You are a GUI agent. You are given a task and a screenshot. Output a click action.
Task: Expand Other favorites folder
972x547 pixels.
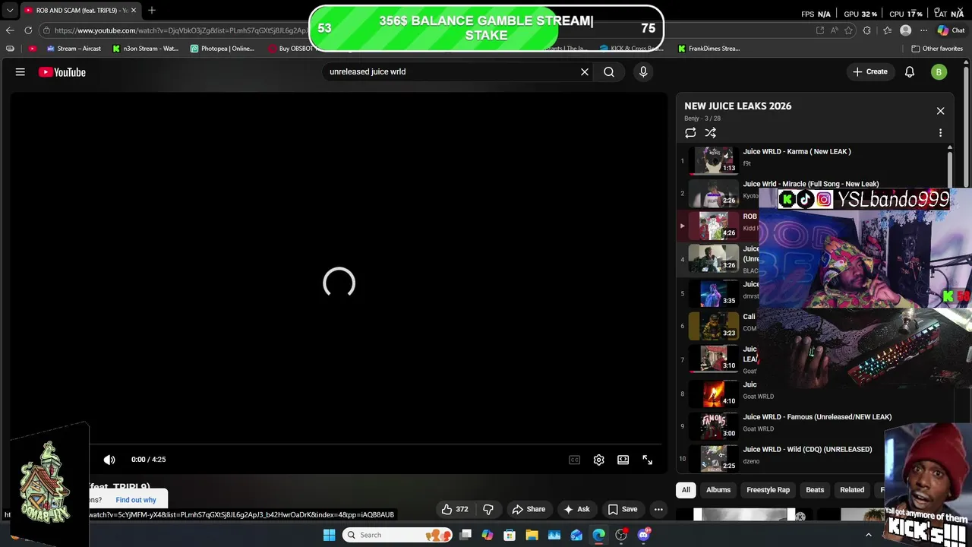point(937,49)
